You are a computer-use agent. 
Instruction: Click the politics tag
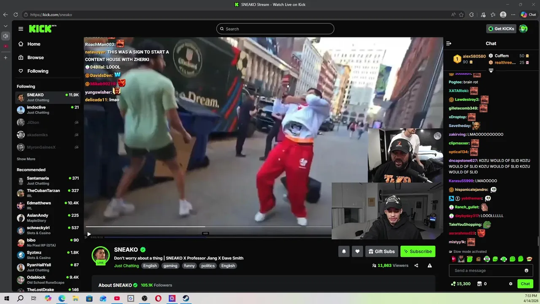pyautogui.click(x=208, y=266)
